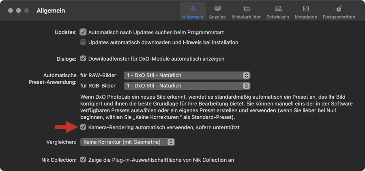Toggle the DxO-Module download window checkbox

pyautogui.click(x=83, y=59)
